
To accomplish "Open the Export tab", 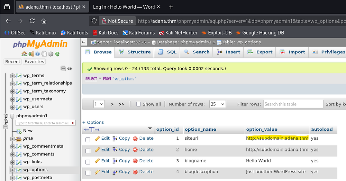I will [x=260, y=52].
